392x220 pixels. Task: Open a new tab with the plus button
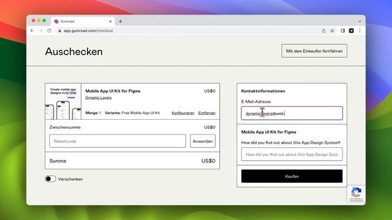tap(121, 21)
